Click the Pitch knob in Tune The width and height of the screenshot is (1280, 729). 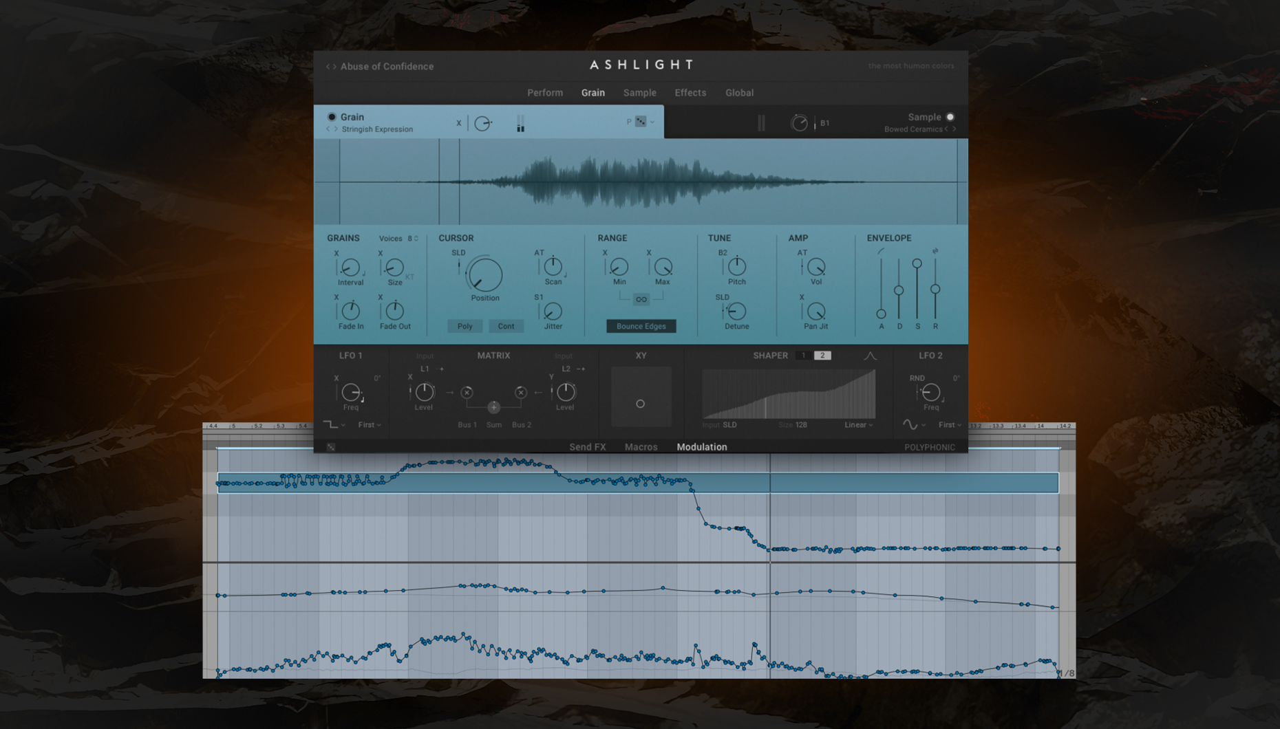(736, 266)
